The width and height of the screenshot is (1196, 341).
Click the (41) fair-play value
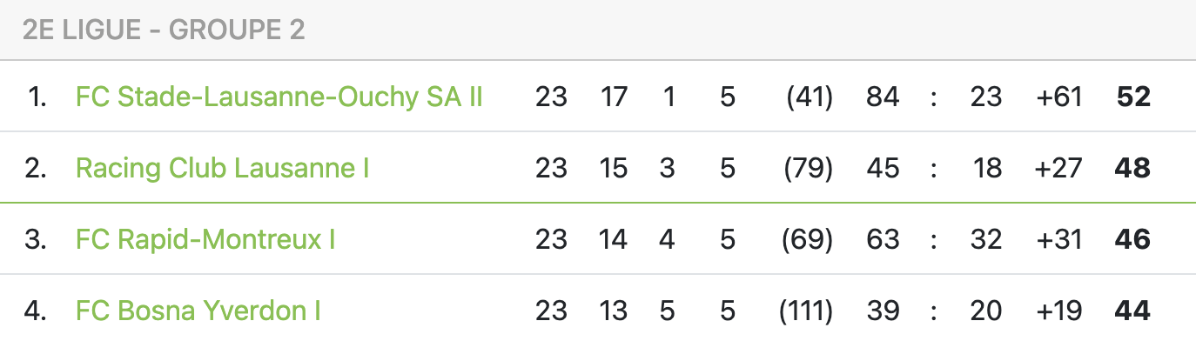point(810,97)
